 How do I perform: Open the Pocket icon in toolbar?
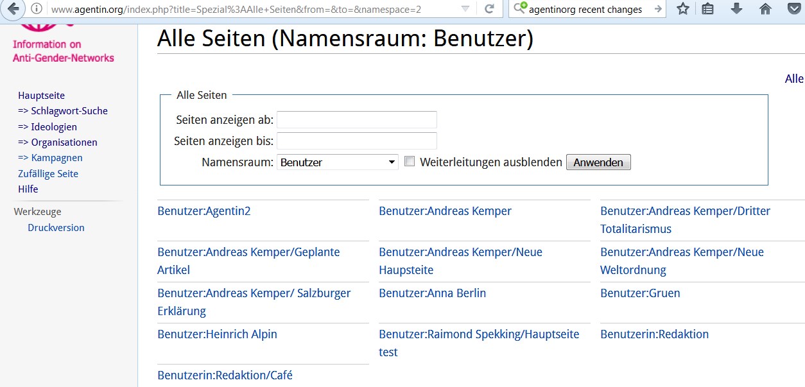click(793, 9)
